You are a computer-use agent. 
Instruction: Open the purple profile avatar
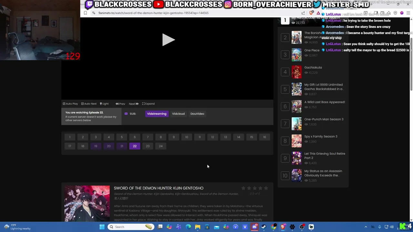pyautogui.click(x=402, y=13)
